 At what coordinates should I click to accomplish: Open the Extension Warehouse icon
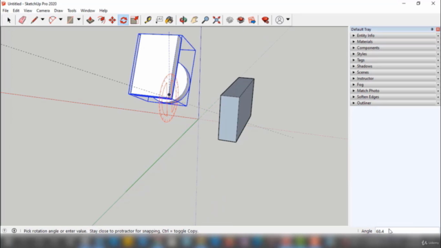[x=240, y=20]
